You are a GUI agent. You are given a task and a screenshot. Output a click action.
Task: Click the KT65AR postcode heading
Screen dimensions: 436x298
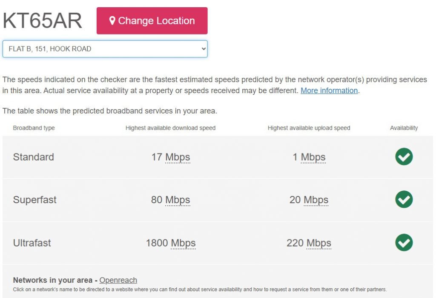(x=42, y=20)
